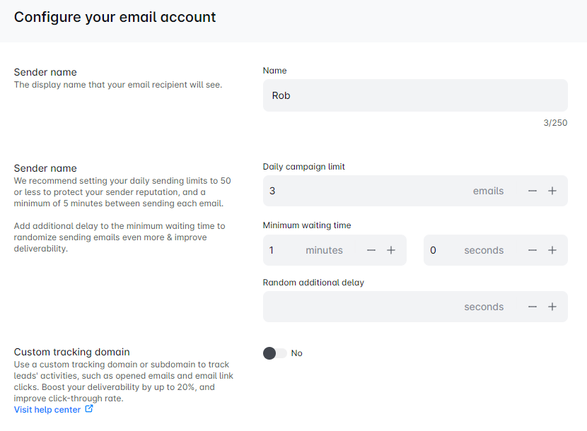Decrease the daily campaign limit with minus
The image size is (587, 431).
point(533,191)
